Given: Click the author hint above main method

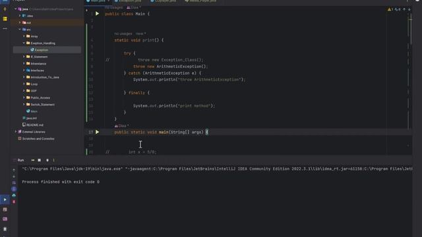Looking at the screenshot, I should [x=121, y=126].
